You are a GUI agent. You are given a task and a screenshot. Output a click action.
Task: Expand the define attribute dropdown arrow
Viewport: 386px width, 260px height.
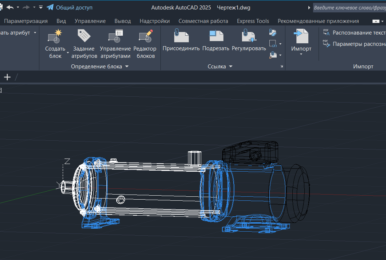click(35, 33)
